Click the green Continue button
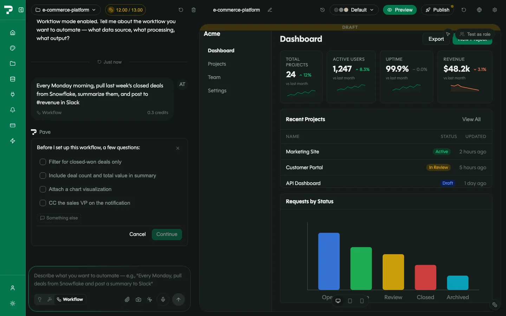 [x=167, y=234]
